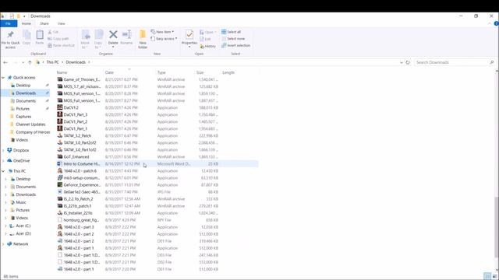499x280 pixels.
Task: Select Music under This PC
Action: click(x=21, y=202)
